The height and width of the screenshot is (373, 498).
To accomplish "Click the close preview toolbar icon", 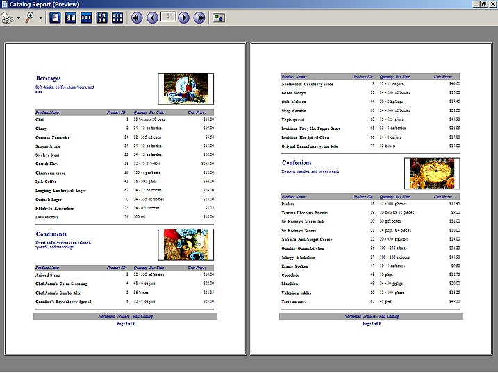I will click(219, 18).
